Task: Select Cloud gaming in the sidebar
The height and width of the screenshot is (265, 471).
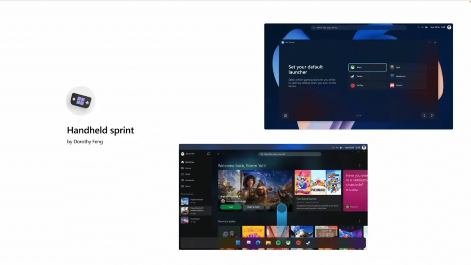Action: pyautogui.click(x=189, y=174)
